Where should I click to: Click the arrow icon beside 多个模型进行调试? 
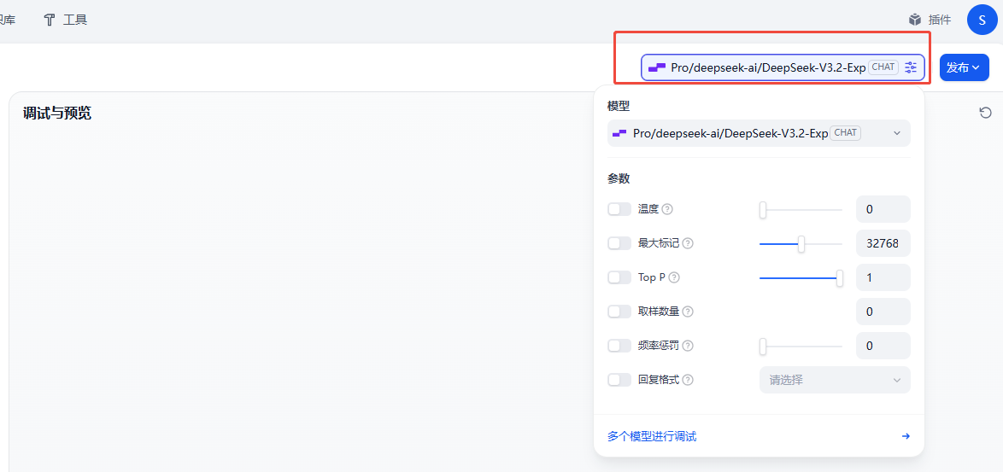tap(906, 436)
